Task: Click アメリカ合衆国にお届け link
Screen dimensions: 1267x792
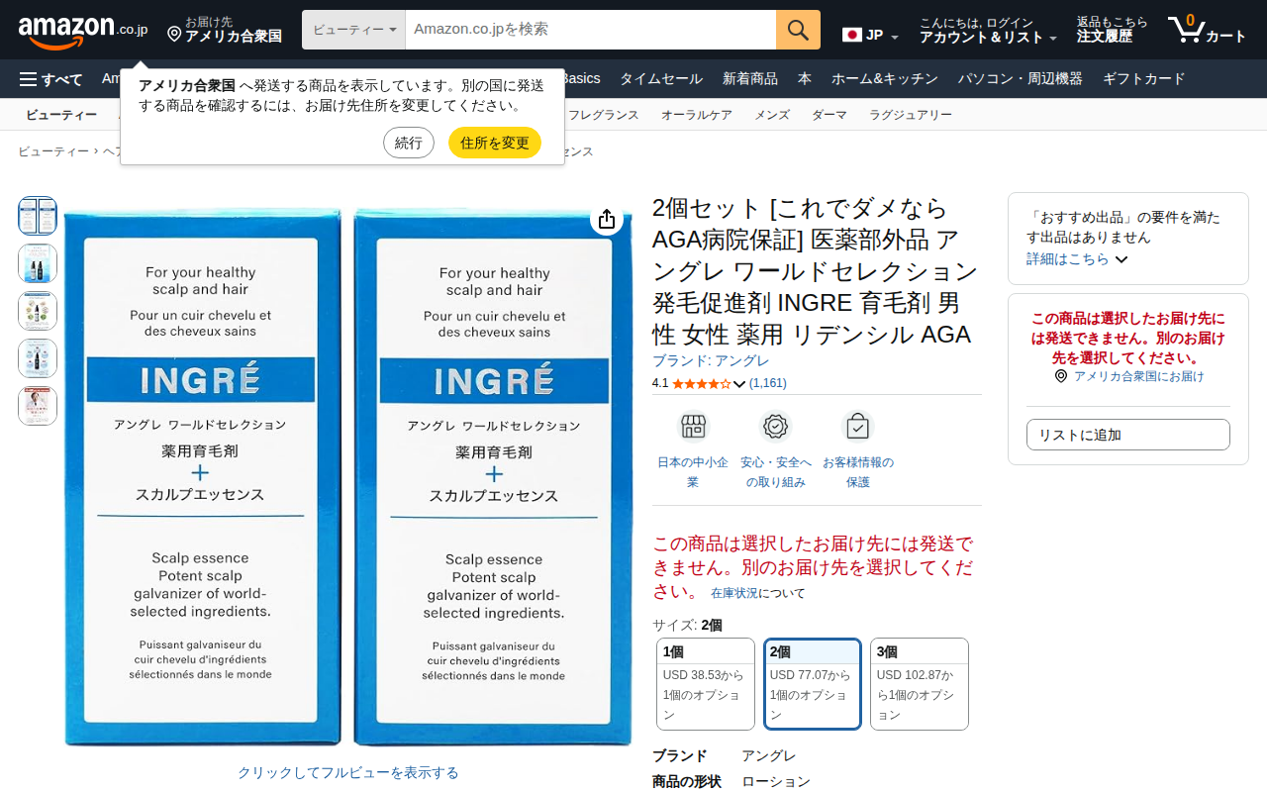Action: [1138, 376]
